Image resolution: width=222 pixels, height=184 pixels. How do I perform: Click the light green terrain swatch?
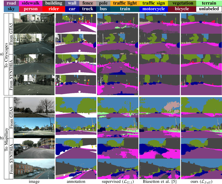209,3
